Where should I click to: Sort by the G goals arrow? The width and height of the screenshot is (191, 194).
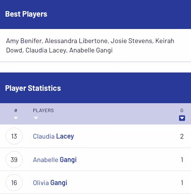pos(182,118)
